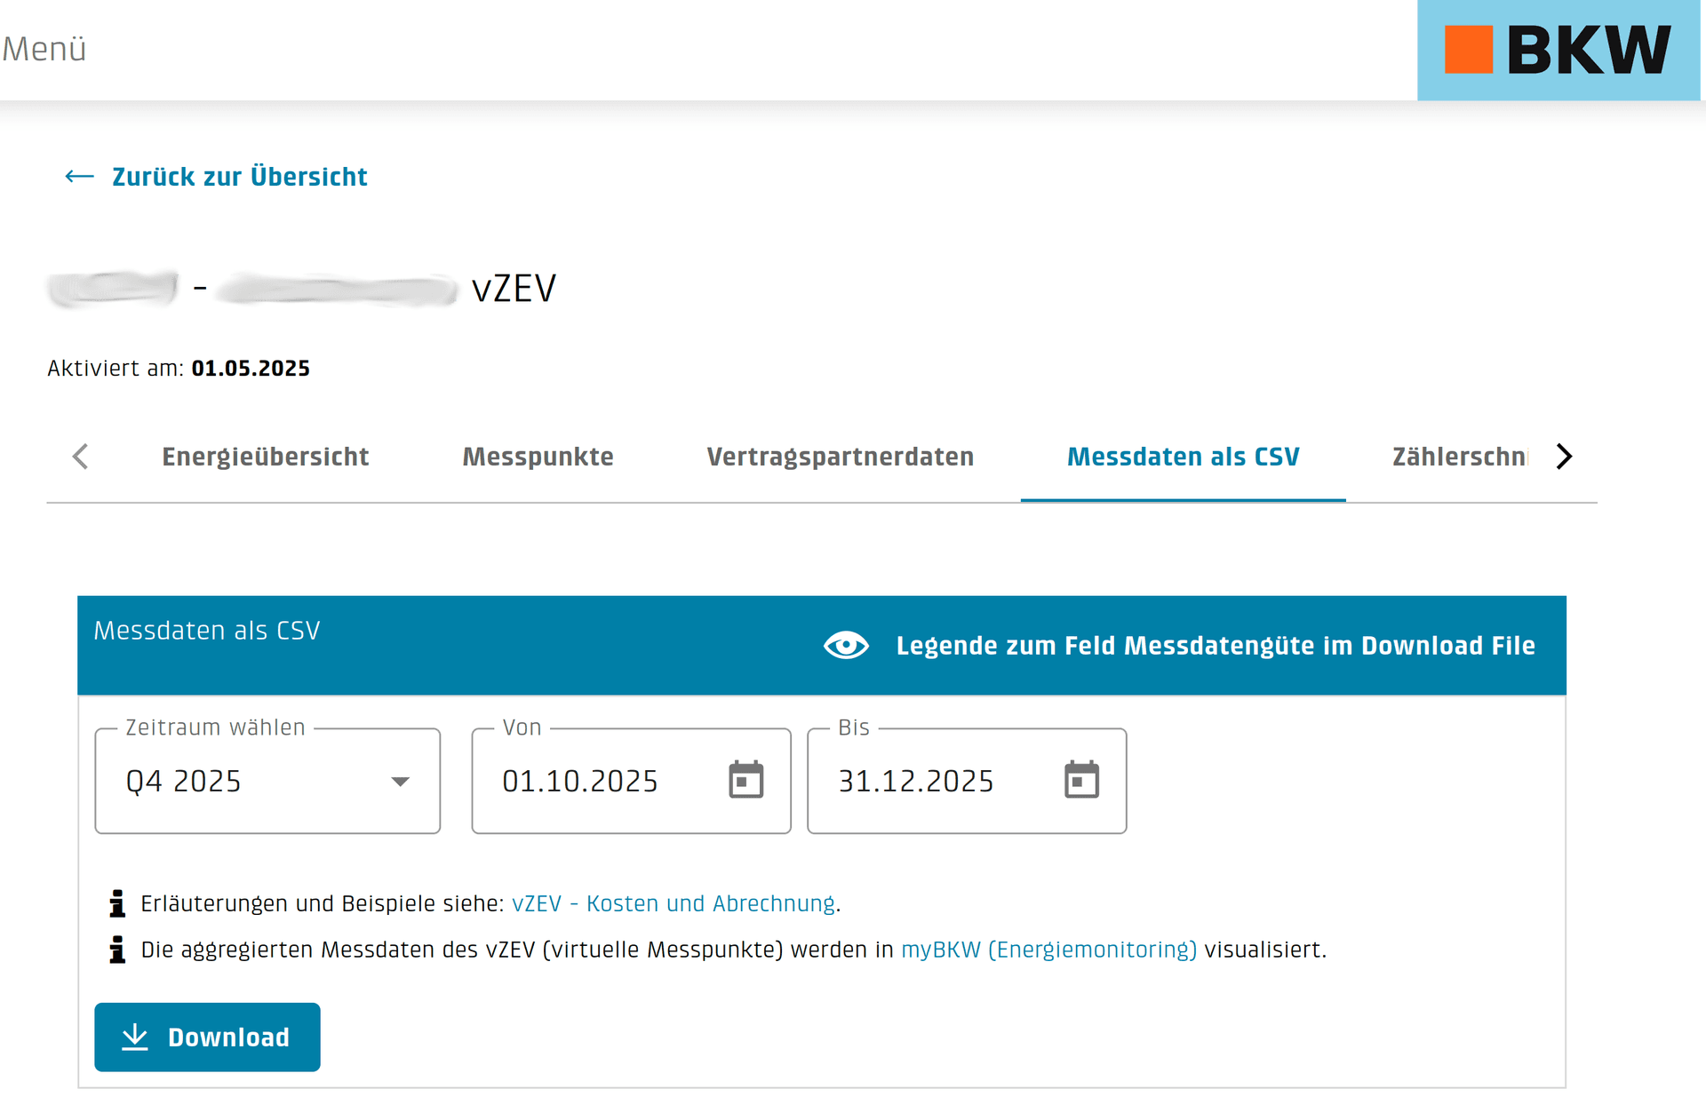Open Legende zum Feld Messdatengüte link
The height and width of the screenshot is (1097, 1706).
pos(1215,646)
